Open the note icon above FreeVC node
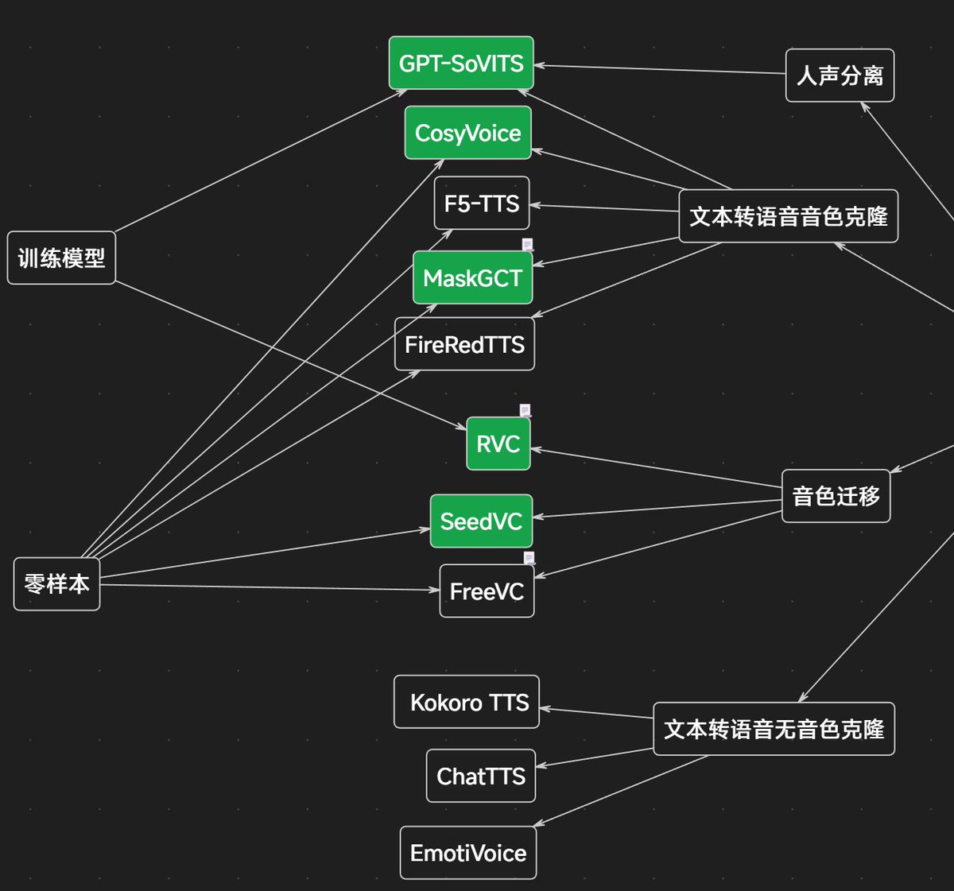The height and width of the screenshot is (891, 954). pos(529,558)
